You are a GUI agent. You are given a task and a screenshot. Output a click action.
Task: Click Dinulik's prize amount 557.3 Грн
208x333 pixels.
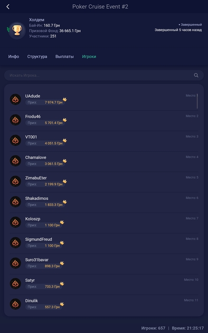click(52, 307)
